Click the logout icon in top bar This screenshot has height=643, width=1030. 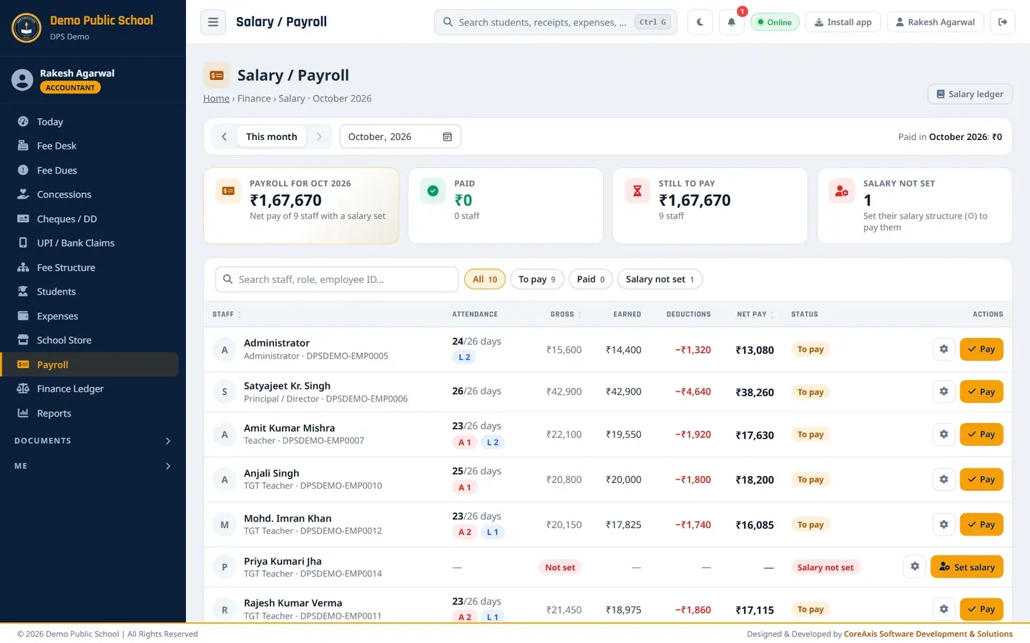(x=1003, y=22)
